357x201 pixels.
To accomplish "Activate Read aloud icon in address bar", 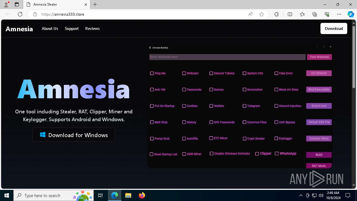I will pyautogui.click(x=250, y=14).
